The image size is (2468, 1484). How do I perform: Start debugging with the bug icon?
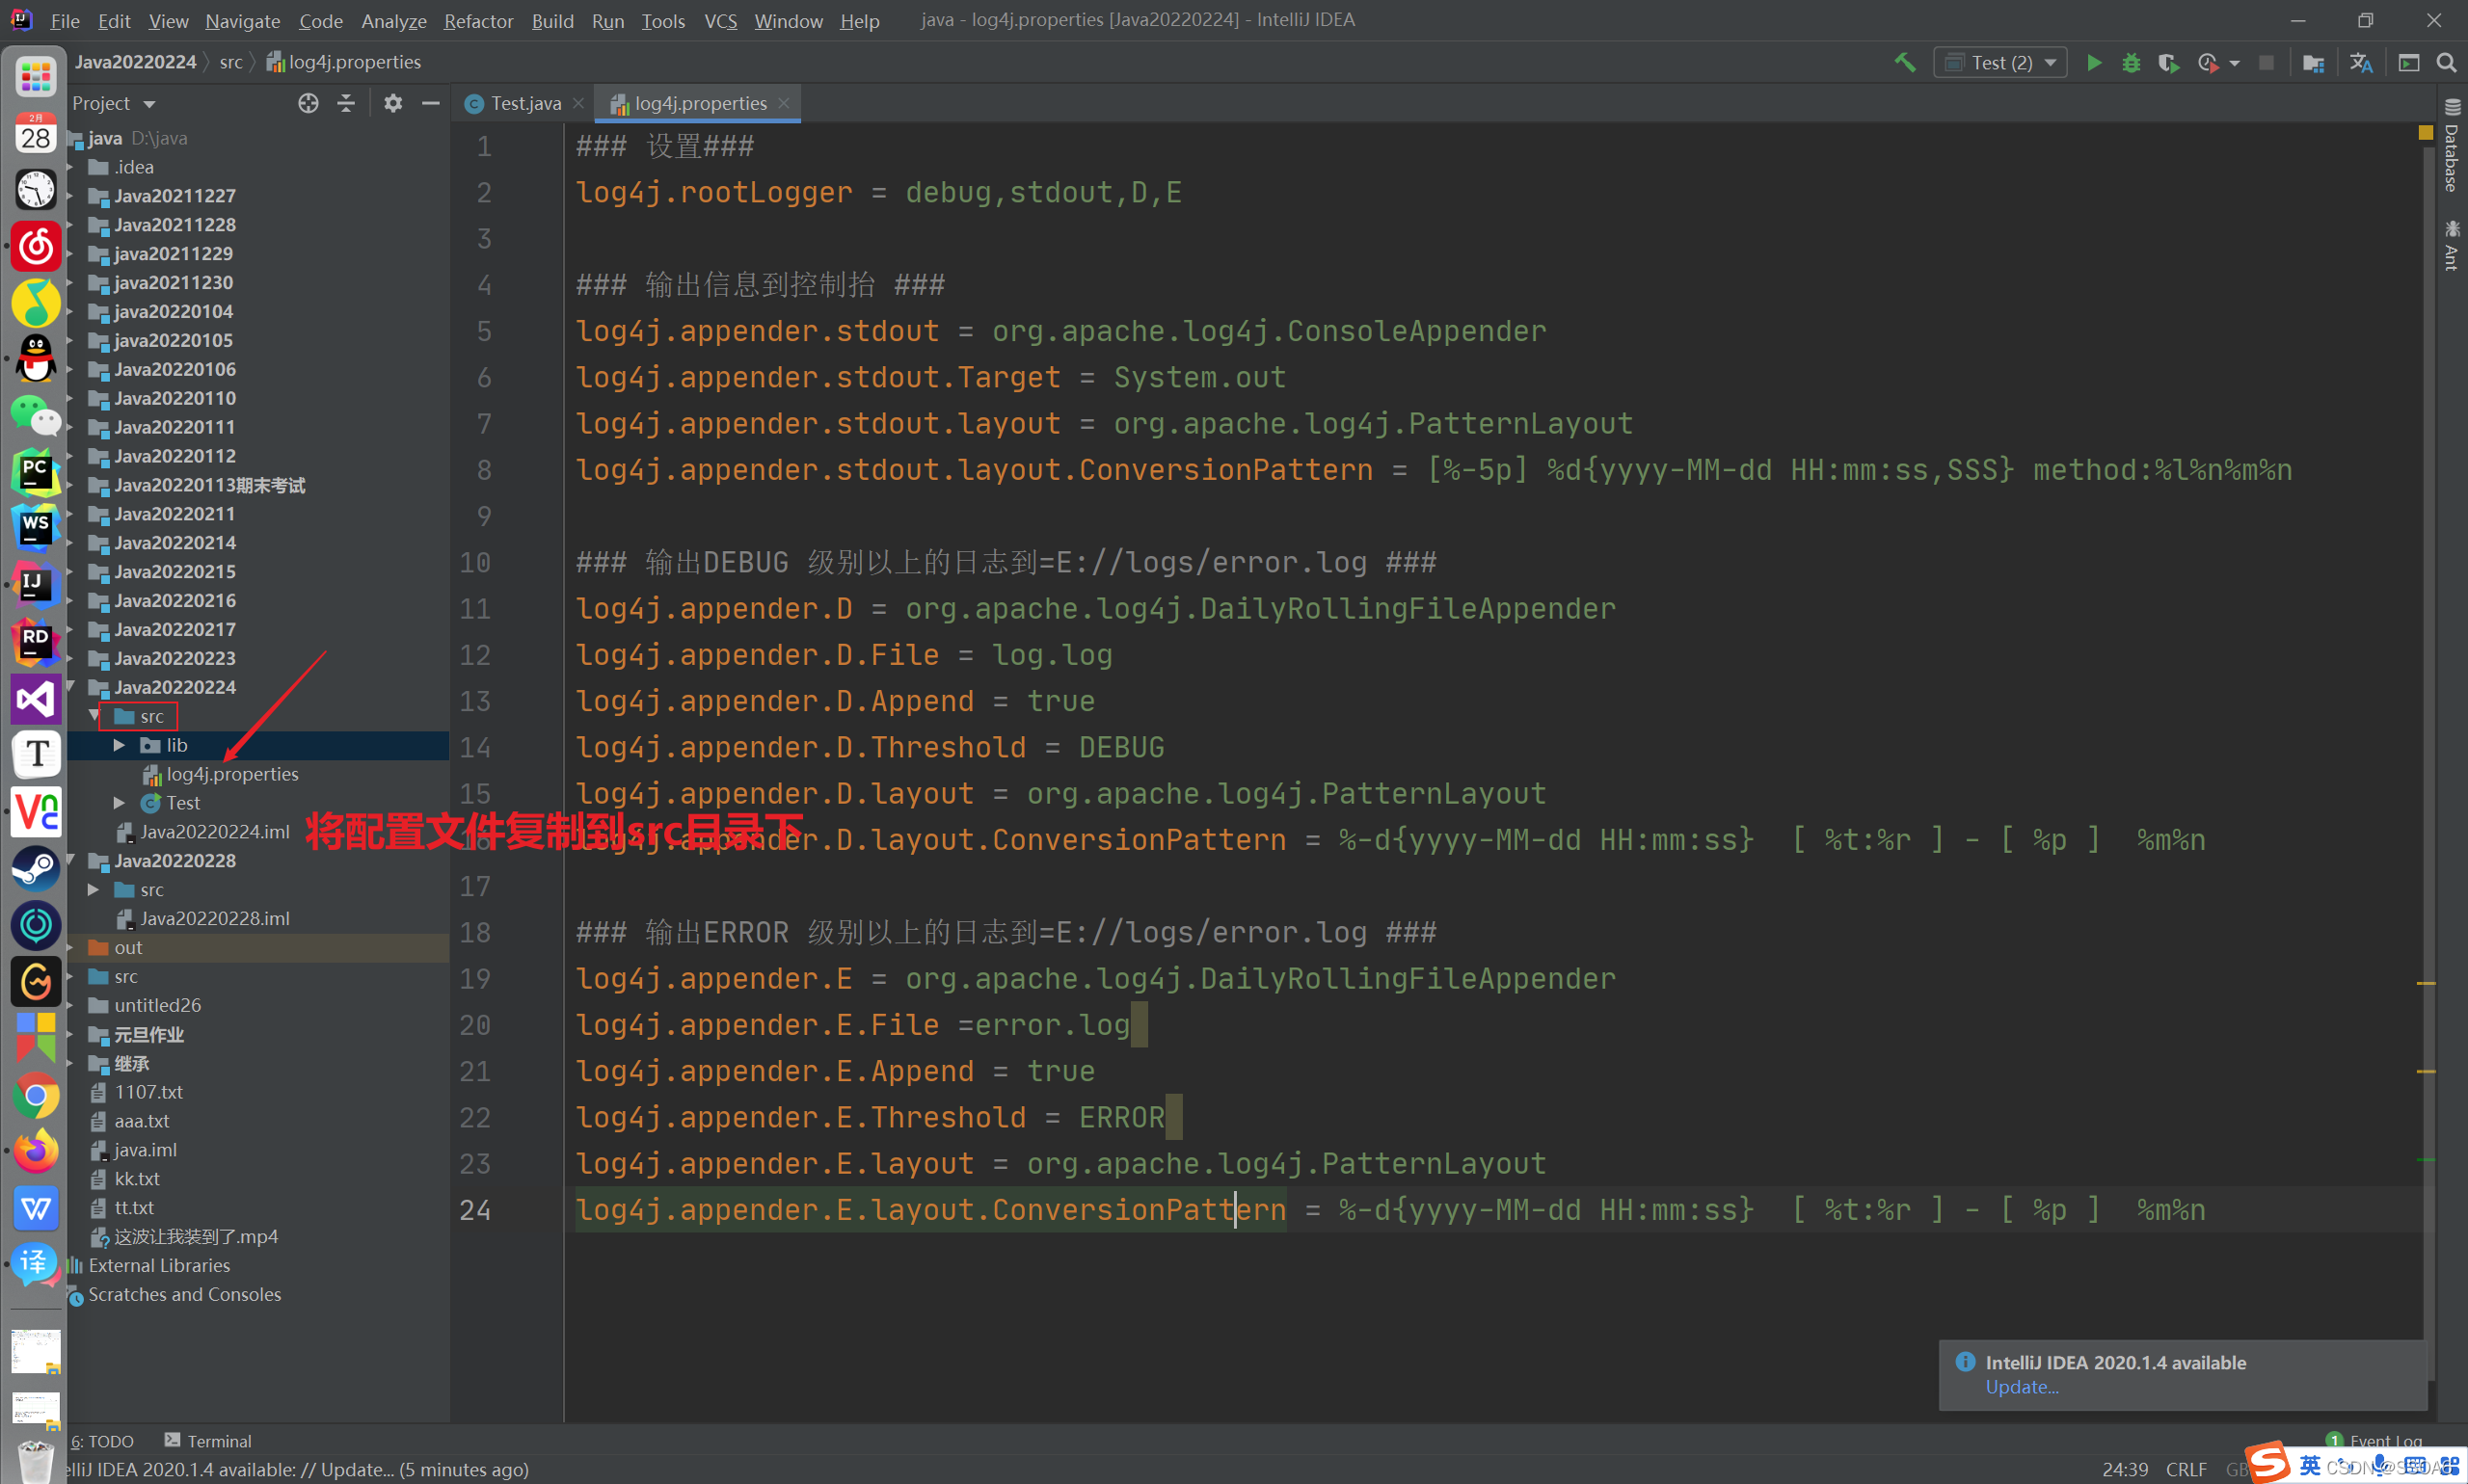click(x=2131, y=62)
